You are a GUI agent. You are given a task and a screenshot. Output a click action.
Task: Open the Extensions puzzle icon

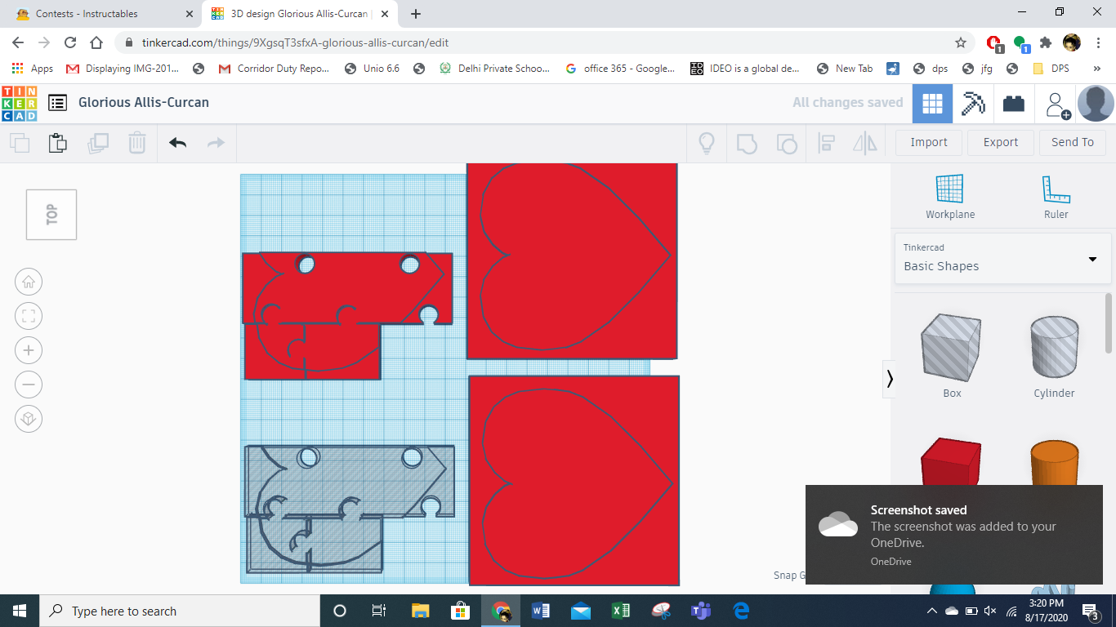[x=1046, y=42]
